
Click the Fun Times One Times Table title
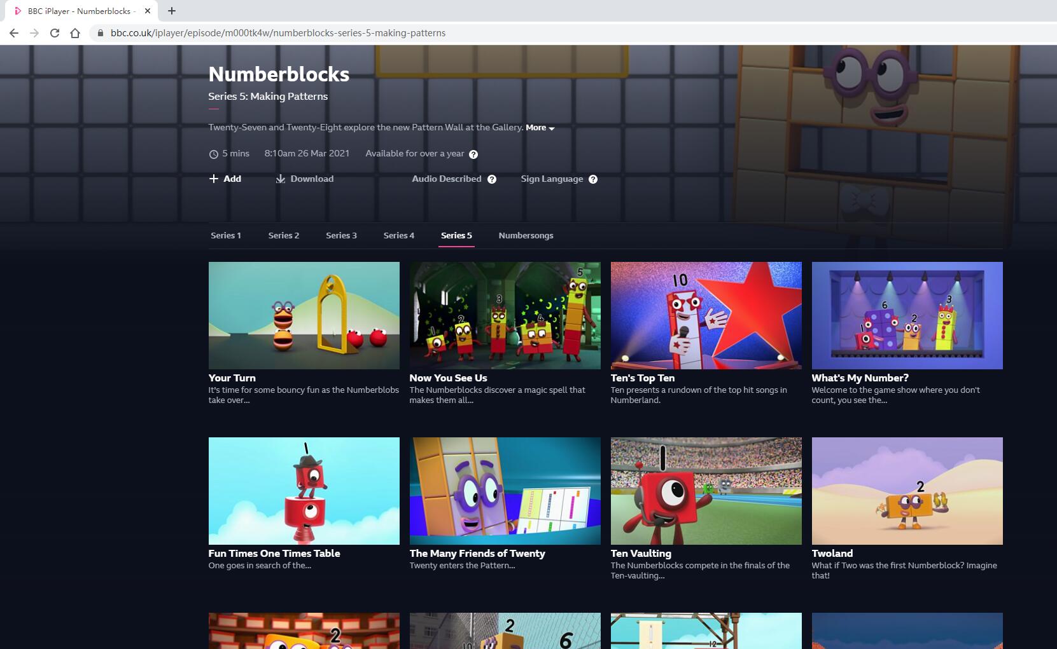point(274,553)
